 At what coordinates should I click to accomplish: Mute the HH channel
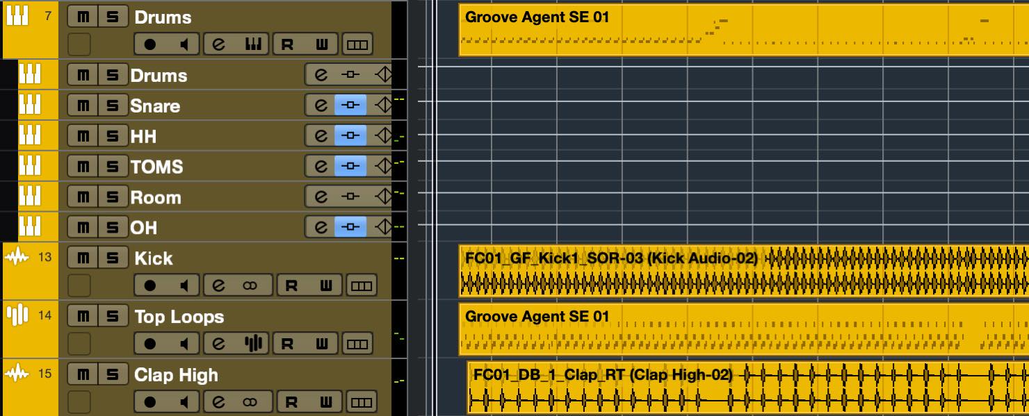pyautogui.click(x=83, y=136)
